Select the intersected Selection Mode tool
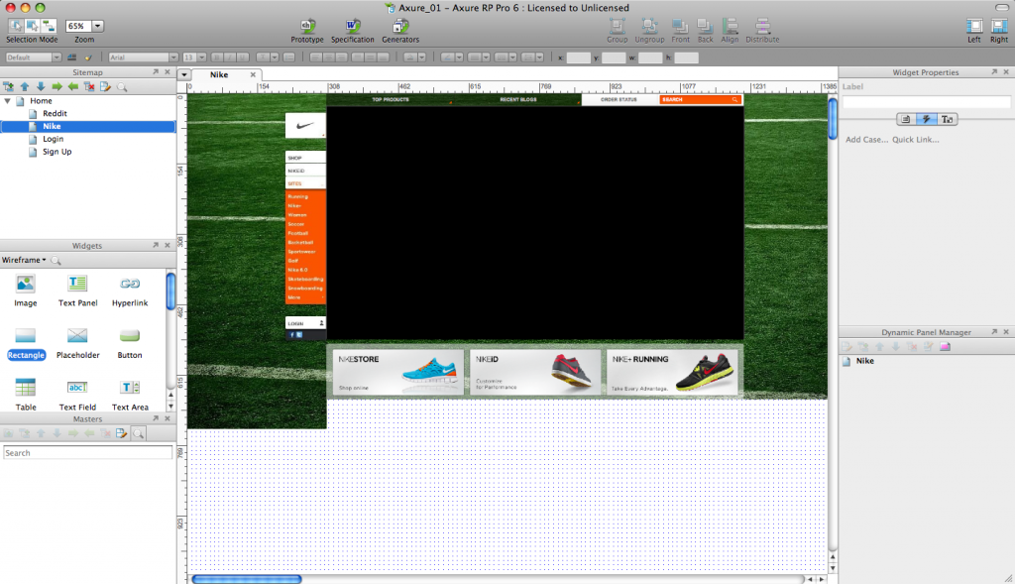 (16, 26)
